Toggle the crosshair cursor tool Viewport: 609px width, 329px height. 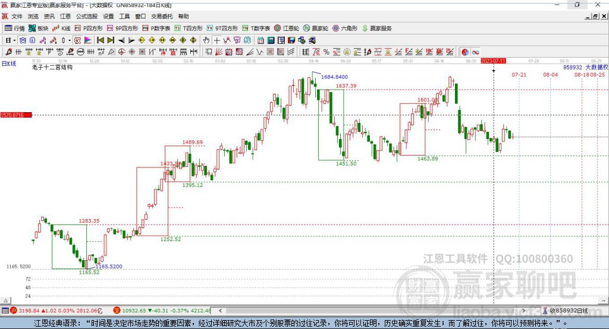click(216, 40)
